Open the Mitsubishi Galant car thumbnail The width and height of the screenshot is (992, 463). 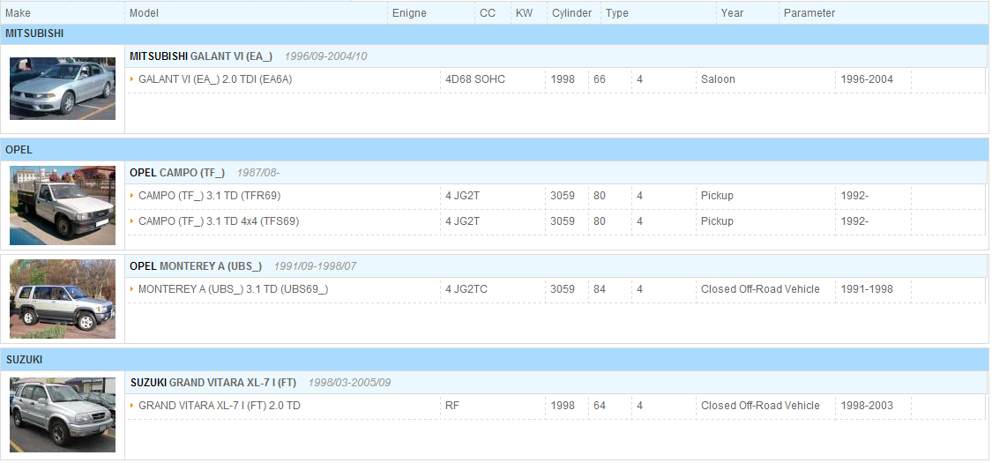tap(63, 88)
